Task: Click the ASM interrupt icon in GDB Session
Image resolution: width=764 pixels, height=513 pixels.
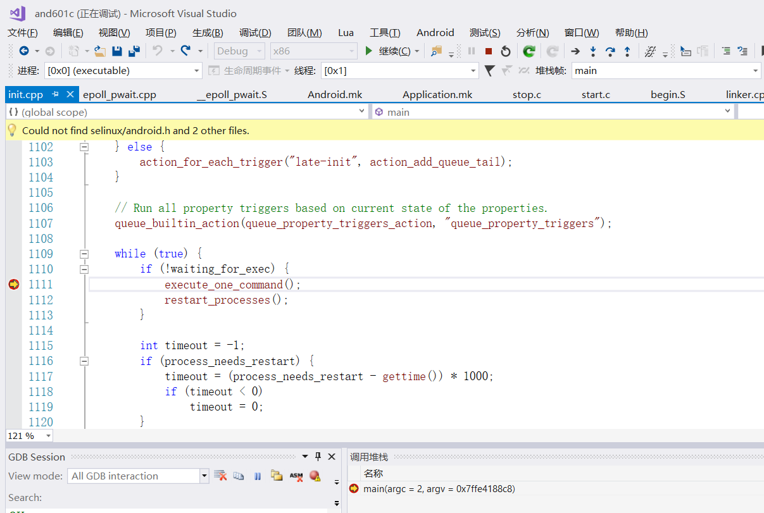Action: coord(296,476)
